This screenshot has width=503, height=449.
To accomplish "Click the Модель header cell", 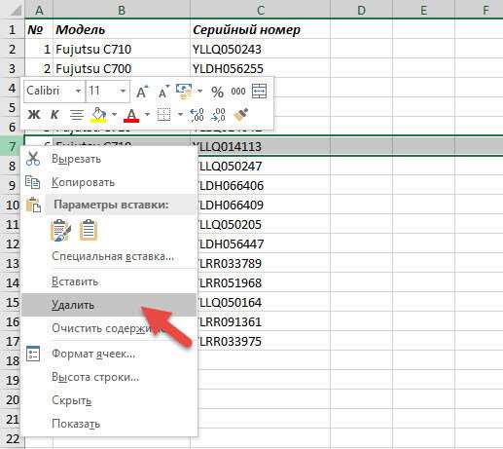I will [122, 29].
